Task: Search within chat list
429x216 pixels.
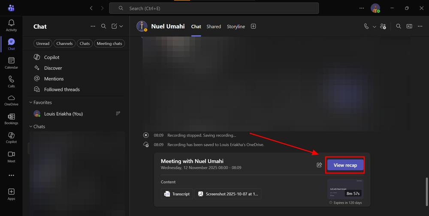Action: point(103,26)
